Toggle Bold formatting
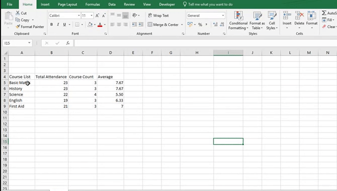 pyautogui.click(x=52, y=25)
